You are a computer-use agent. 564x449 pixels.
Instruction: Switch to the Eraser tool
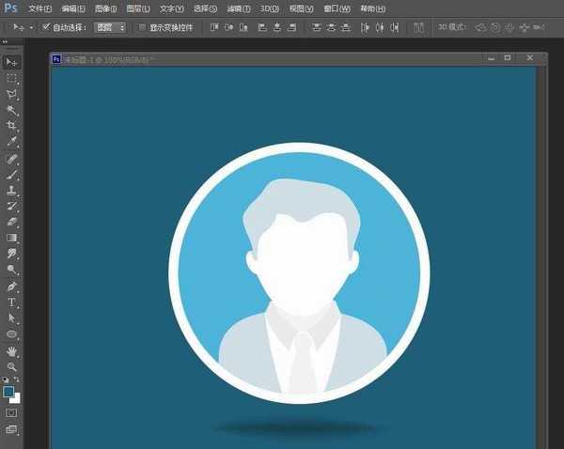coord(11,222)
